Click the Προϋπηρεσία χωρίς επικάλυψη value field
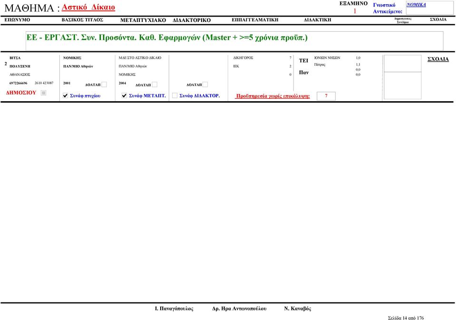Screen dimensions: 456x320 pyautogui.click(x=326, y=96)
